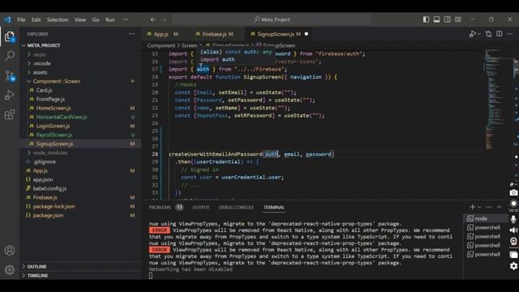
Task: Split the editor to the right
Action: point(500,34)
